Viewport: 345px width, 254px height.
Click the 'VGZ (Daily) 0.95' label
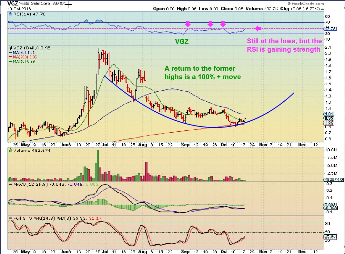point(32,48)
